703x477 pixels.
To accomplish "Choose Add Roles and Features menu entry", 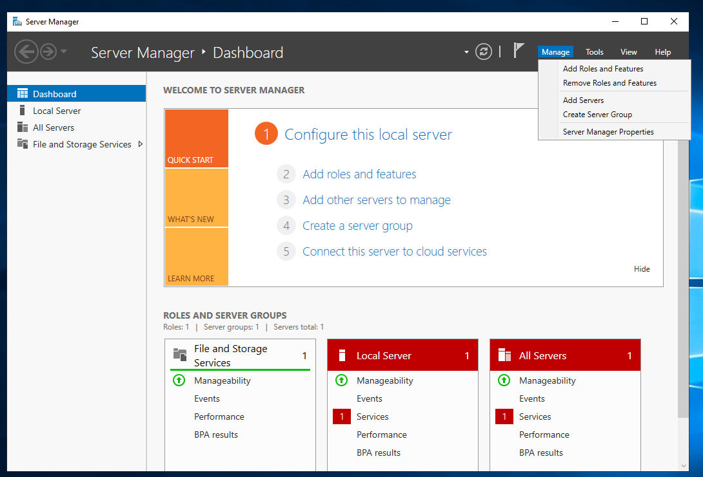I will pos(602,69).
